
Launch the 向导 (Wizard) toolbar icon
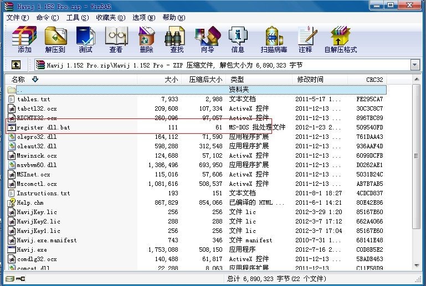pos(208,40)
